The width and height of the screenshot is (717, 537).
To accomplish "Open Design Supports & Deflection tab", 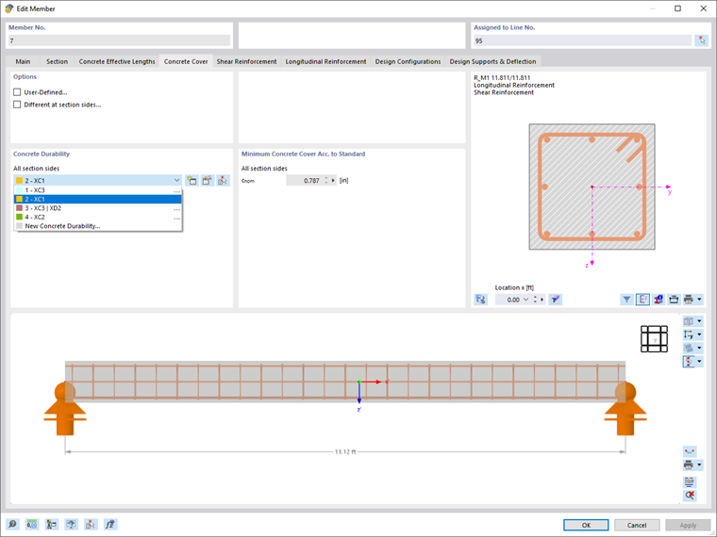I will tap(492, 61).
